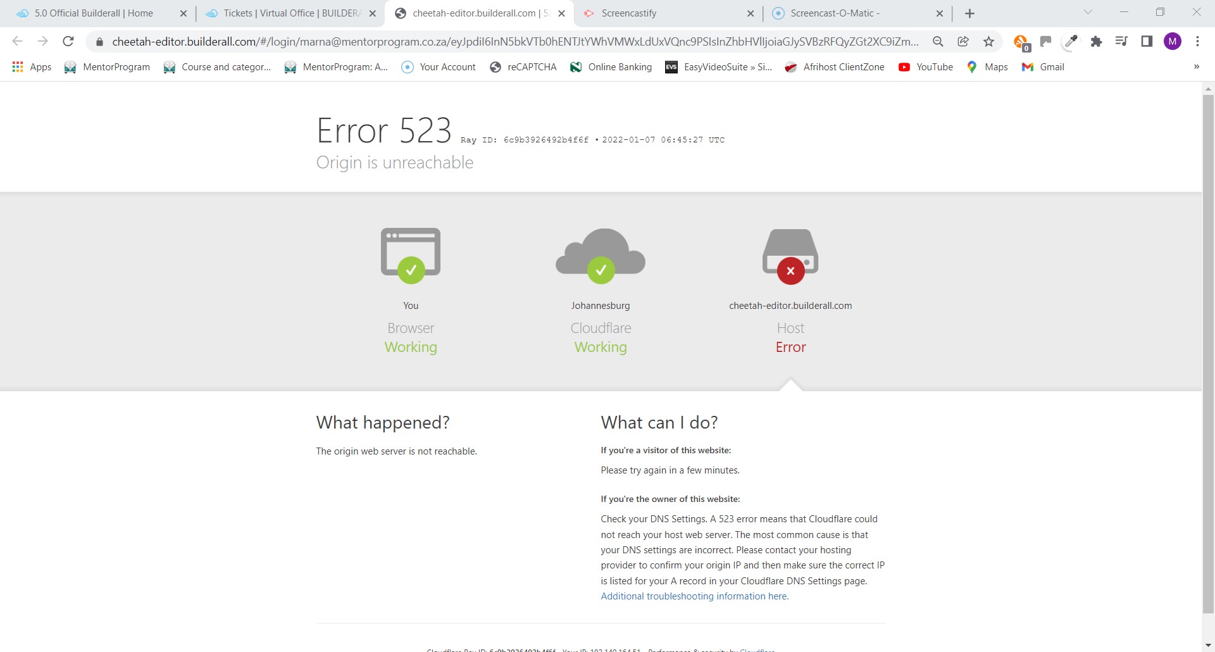Reload the current page

[68, 41]
